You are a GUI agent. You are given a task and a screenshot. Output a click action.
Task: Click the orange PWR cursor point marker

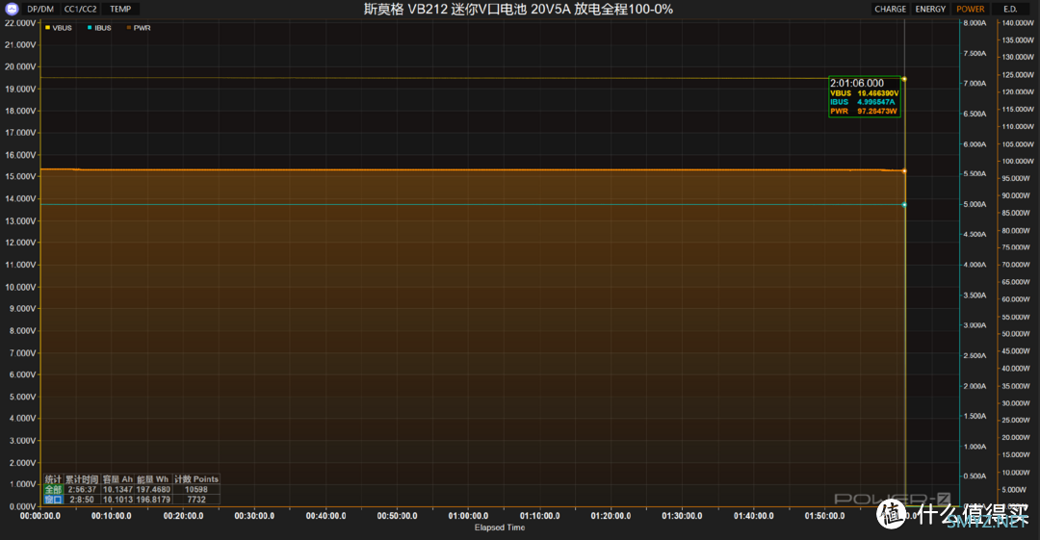coord(904,171)
